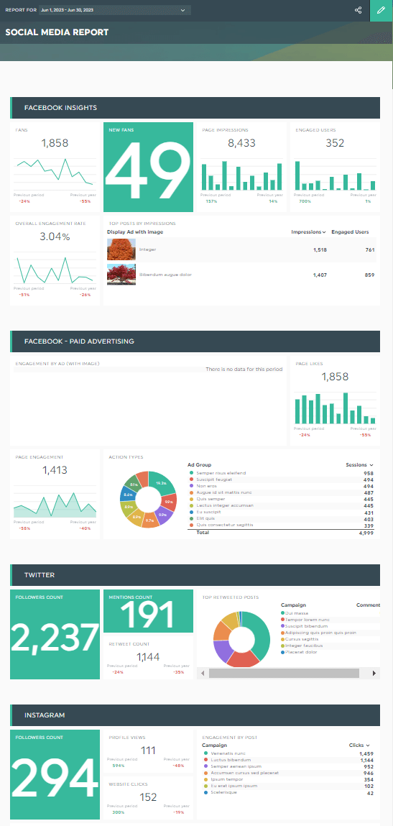The image size is (393, 826).
Task: Click the share icon in top bar
Action: pyautogui.click(x=359, y=10)
